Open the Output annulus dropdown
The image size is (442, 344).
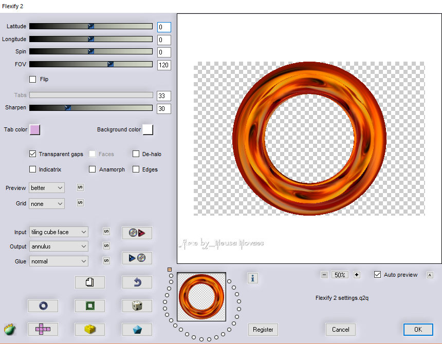coord(59,246)
